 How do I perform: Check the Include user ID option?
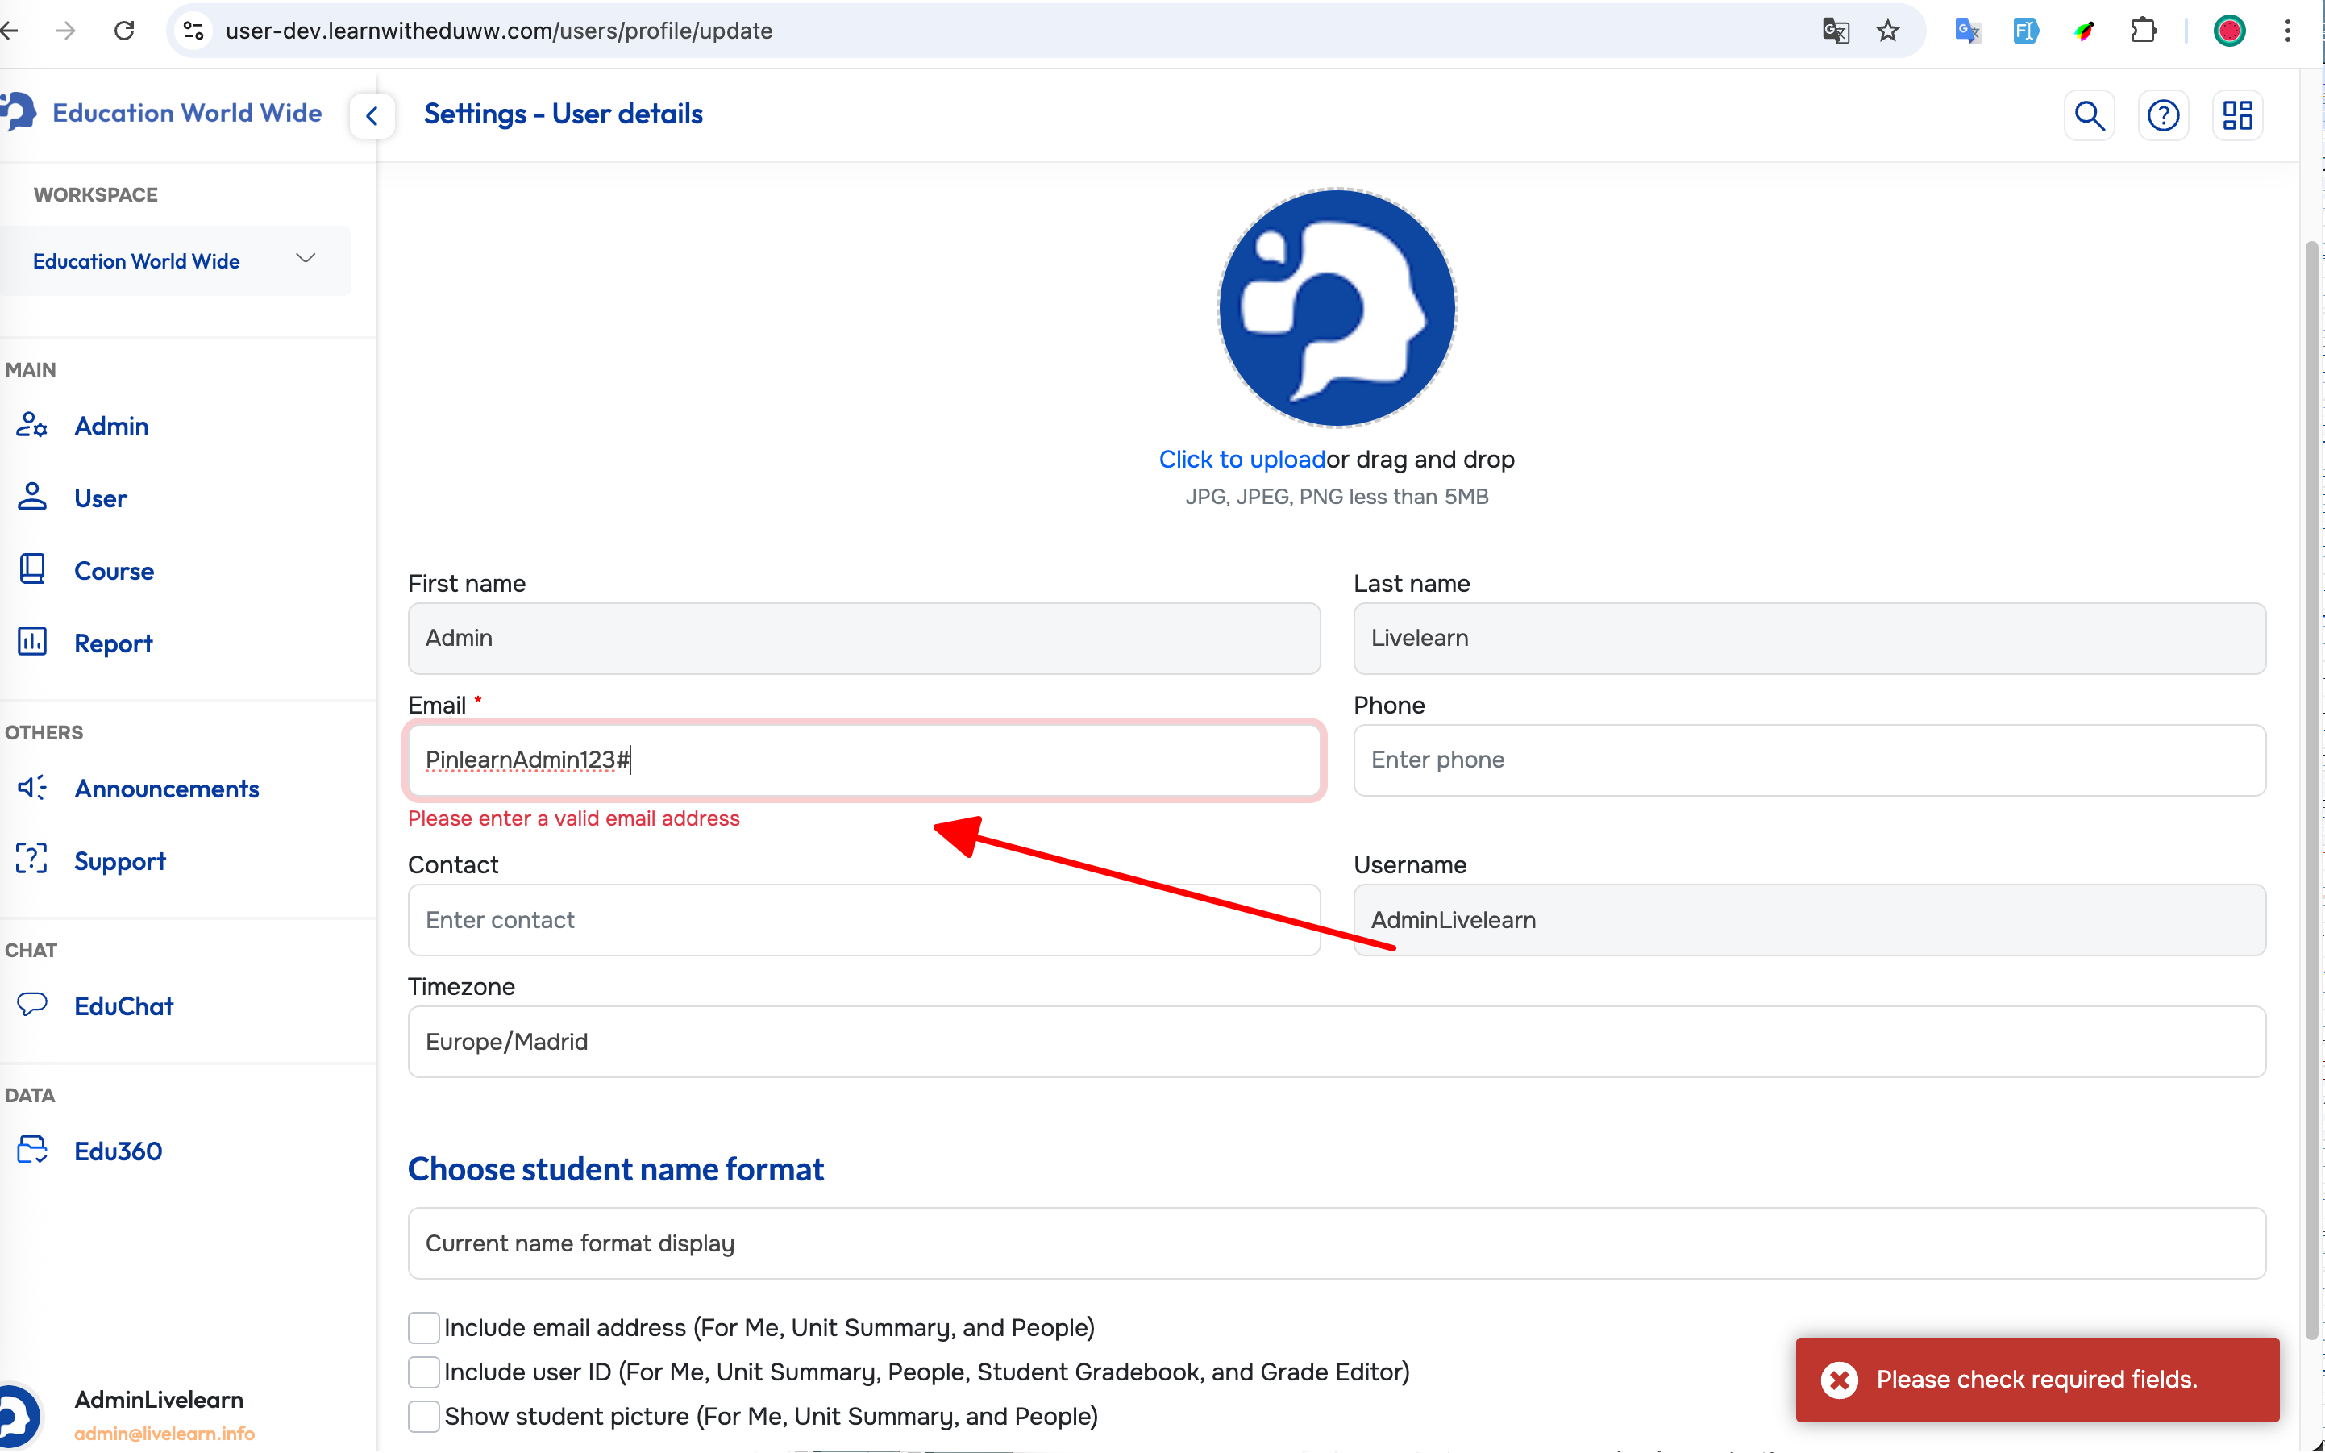tap(424, 1372)
